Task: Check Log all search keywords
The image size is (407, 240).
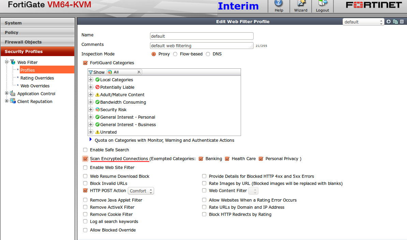Action: (x=85, y=221)
